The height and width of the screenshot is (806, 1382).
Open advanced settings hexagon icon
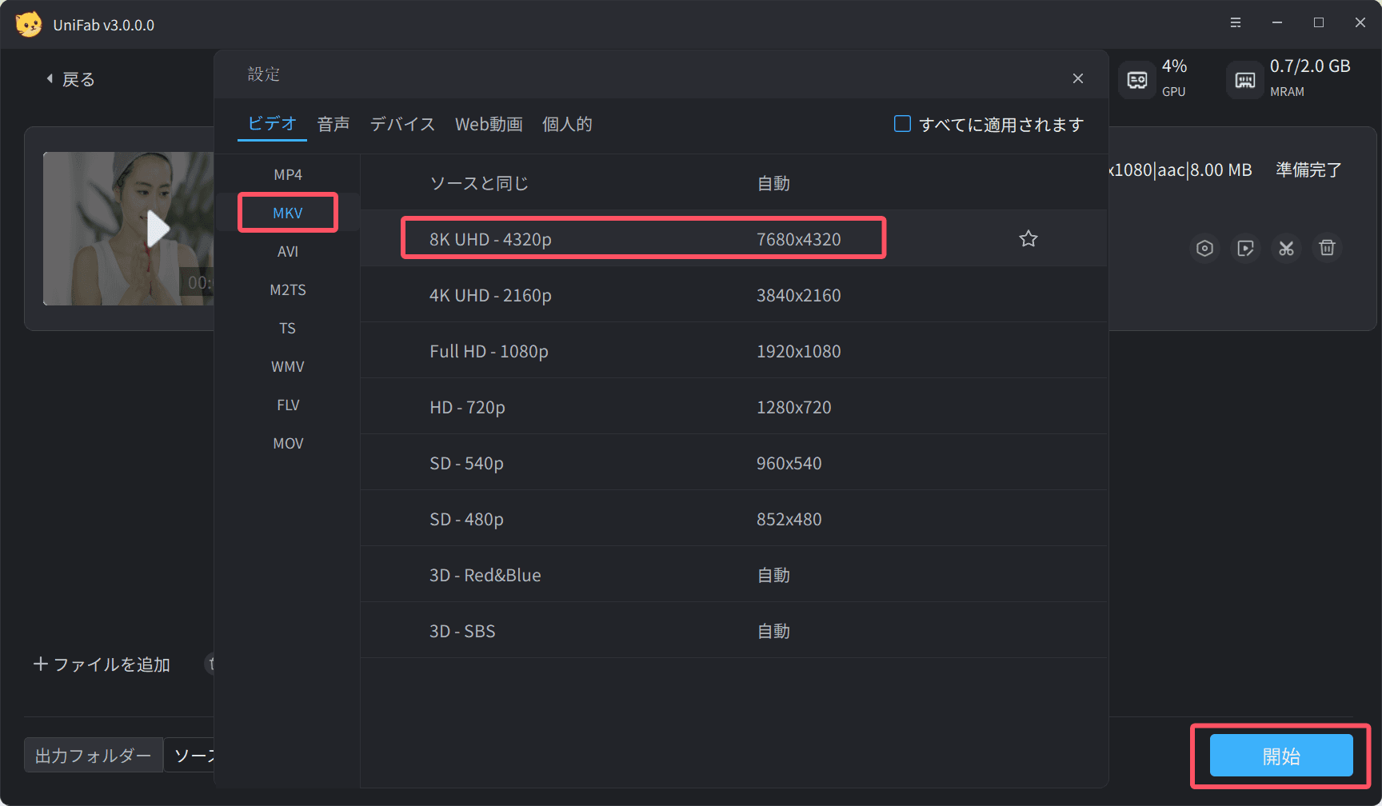(x=1204, y=248)
